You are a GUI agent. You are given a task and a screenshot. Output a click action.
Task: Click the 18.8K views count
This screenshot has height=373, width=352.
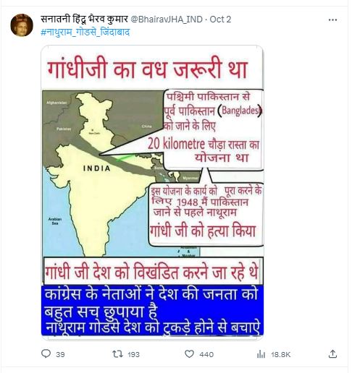pyautogui.click(x=280, y=354)
